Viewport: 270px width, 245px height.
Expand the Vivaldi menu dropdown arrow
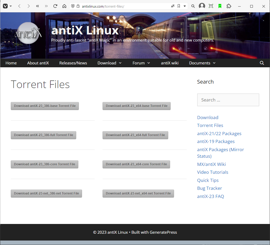coord(11,6)
